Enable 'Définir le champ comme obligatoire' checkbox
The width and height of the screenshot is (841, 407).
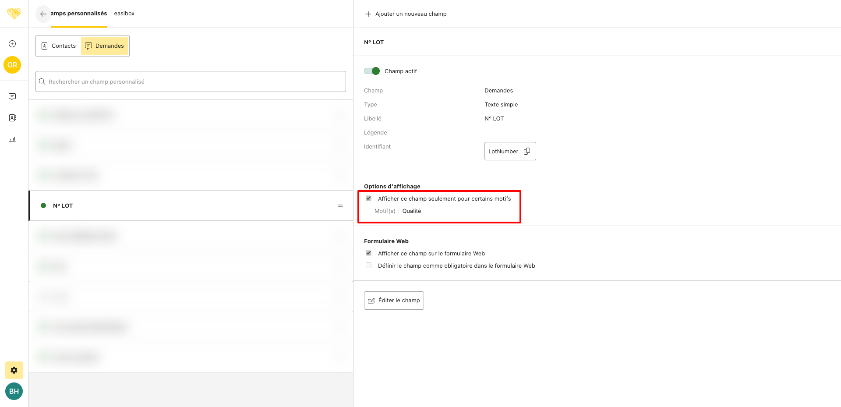click(x=369, y=265)
